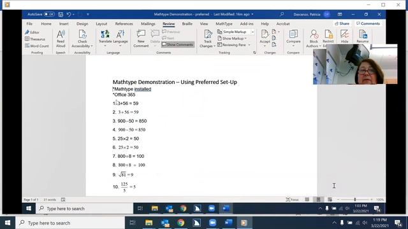Switch to Web Layout view
The height and width of the screenshot is (229, 408).
pyautogui.click(x=330, y=199)
